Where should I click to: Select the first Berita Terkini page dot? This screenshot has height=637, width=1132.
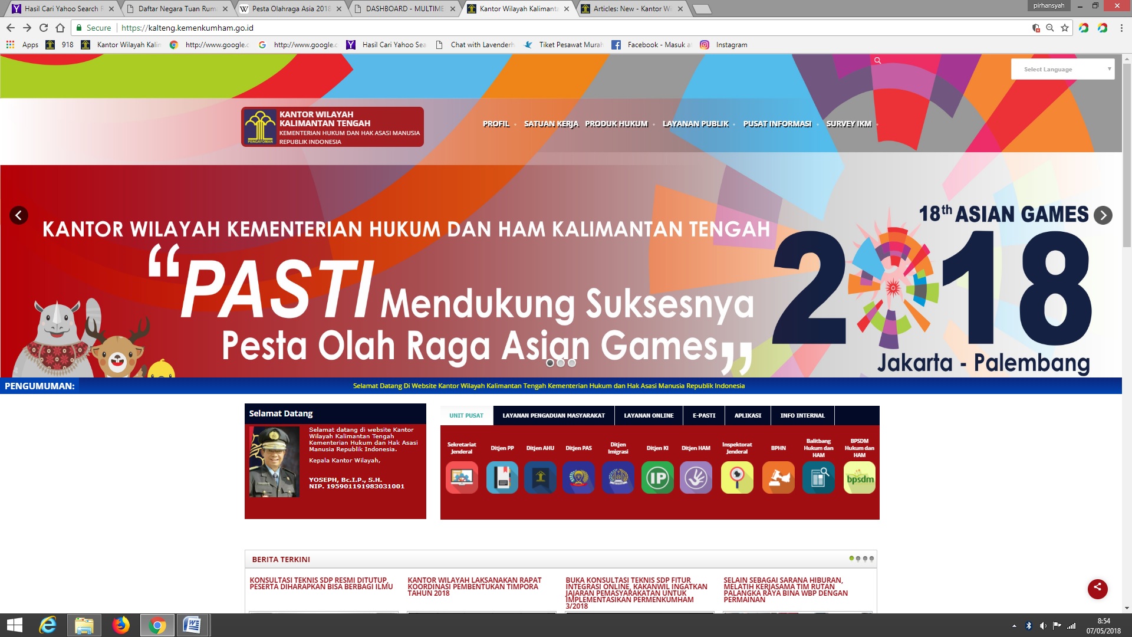[x=851, y=559]
